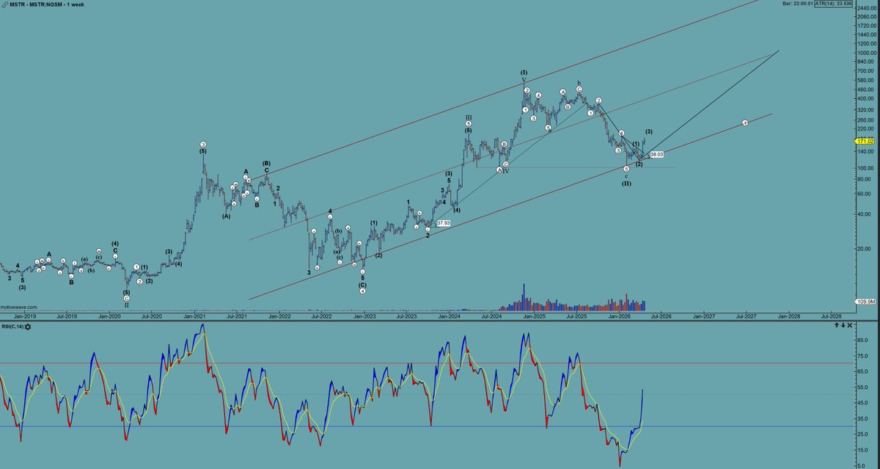Open RSI(C,14) study settings gear

click(28, 325)
